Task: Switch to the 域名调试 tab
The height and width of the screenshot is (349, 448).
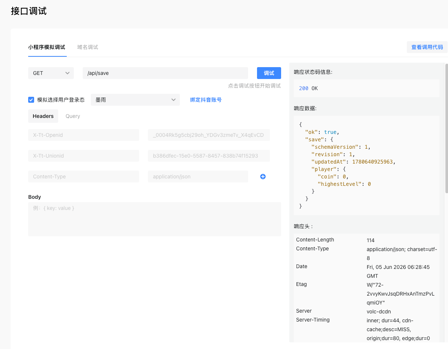Action: tap(88, 47)
